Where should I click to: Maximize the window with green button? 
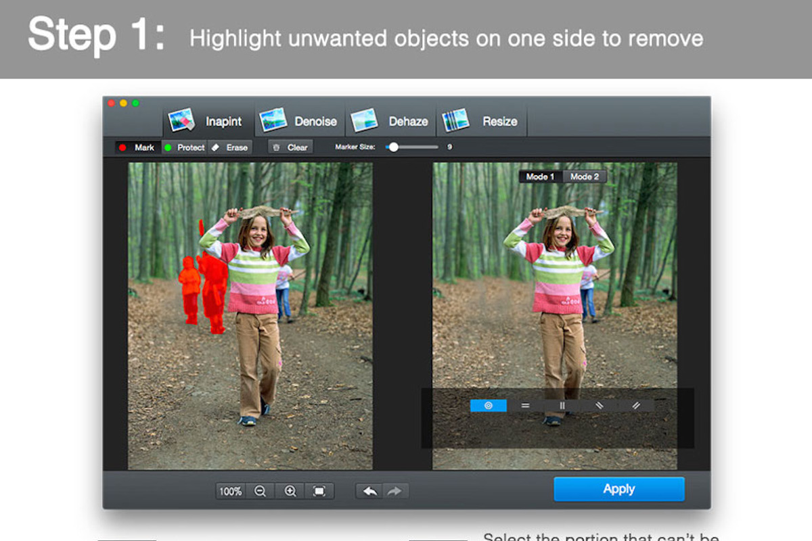tap(135, 103)
